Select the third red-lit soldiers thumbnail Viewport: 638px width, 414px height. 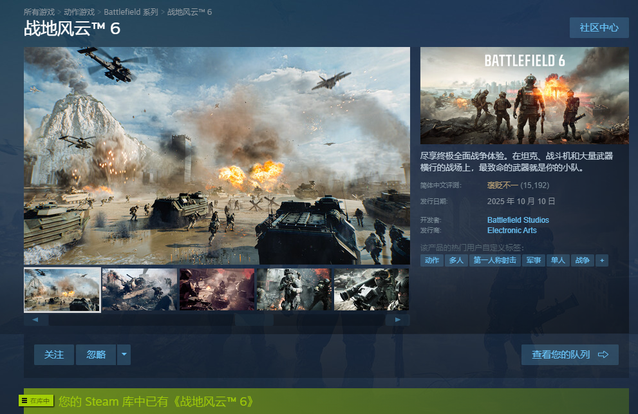[x=217, y=290]
